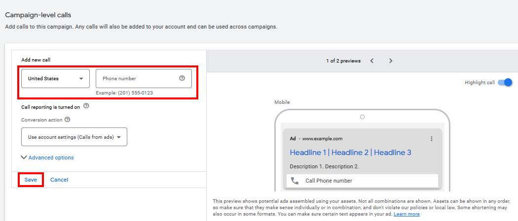Go to the previous ad preview
The width and height of the screenshot is (518, 221).
click(x=372, y=61)
